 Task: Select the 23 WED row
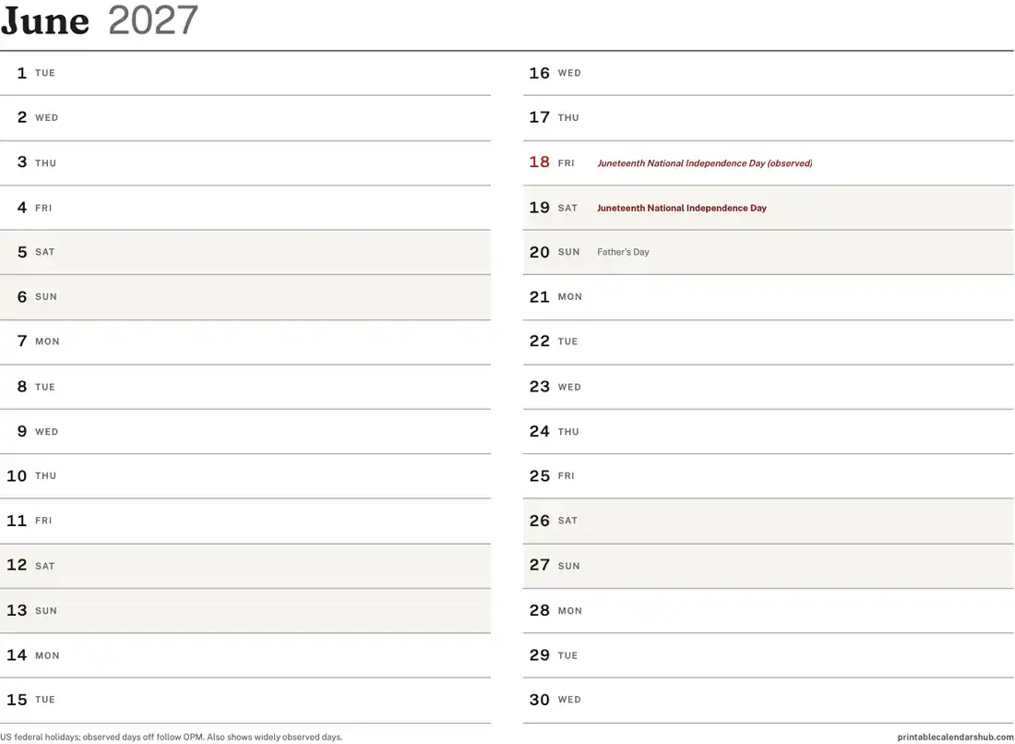click(x=769, y=387)
